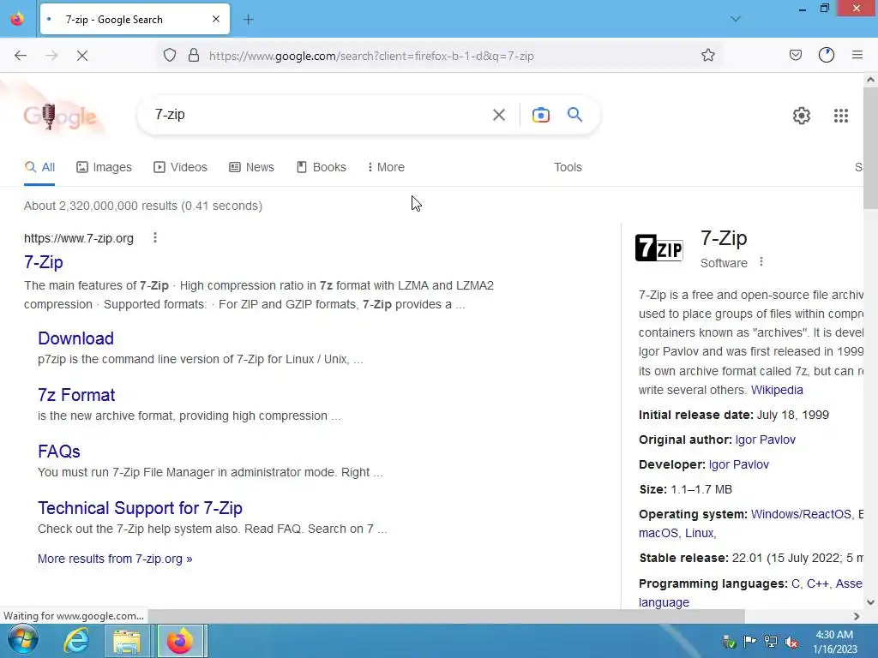Open the FAQs sitelink
Viewport: 878px width, 658px height.
tap(59, 451)
